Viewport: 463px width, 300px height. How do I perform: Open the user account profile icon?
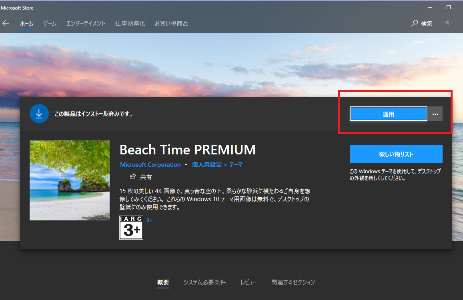[447, 23]
